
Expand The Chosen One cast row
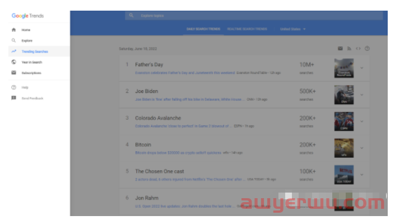[362, 175]
